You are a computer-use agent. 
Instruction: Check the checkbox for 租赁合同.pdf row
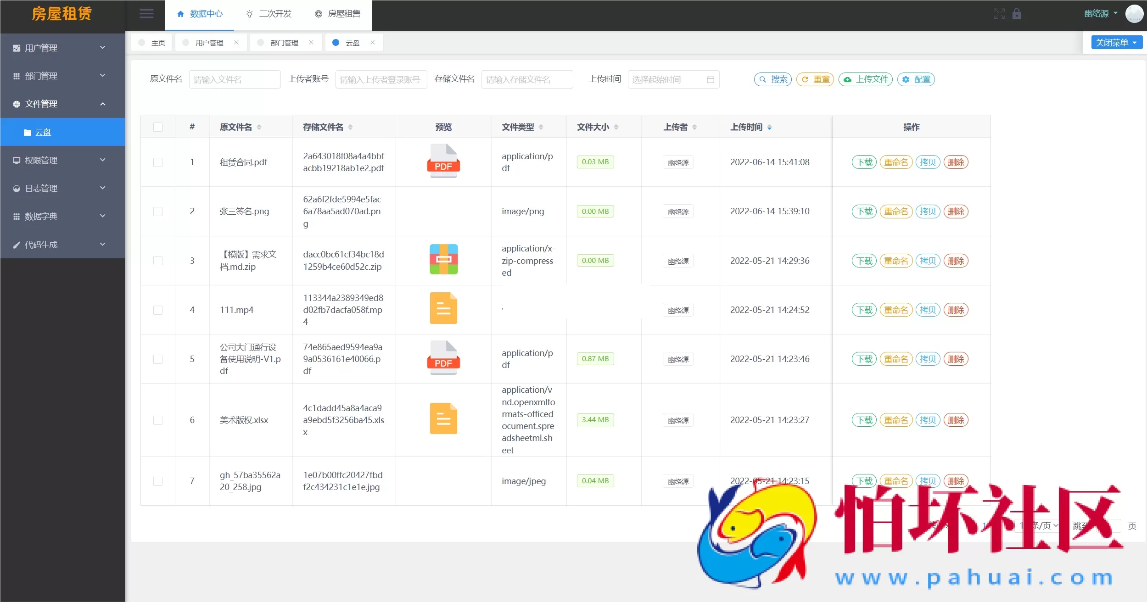coord(158,162)
